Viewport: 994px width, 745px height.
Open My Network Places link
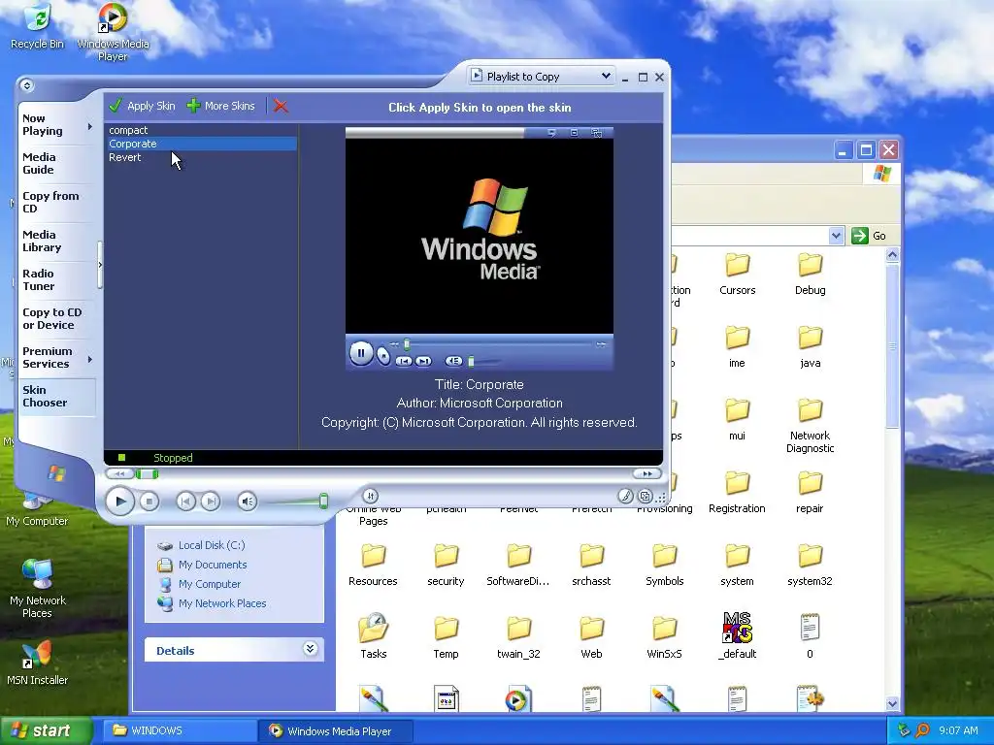point(222,603)
